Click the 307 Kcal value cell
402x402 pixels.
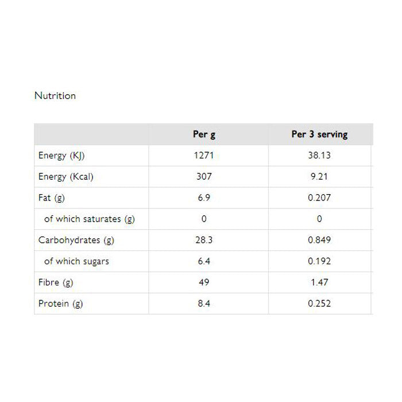point(204,177)
